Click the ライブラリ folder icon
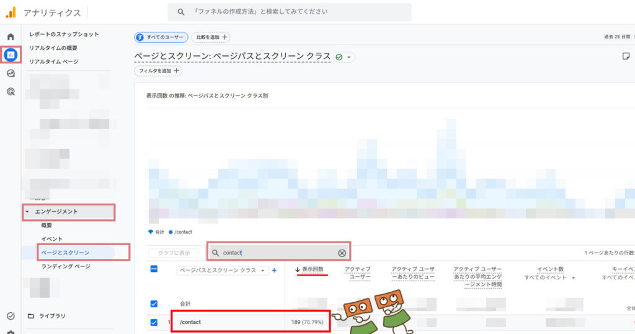The height and width of the screenshot is (334, 635). [31, 316]
